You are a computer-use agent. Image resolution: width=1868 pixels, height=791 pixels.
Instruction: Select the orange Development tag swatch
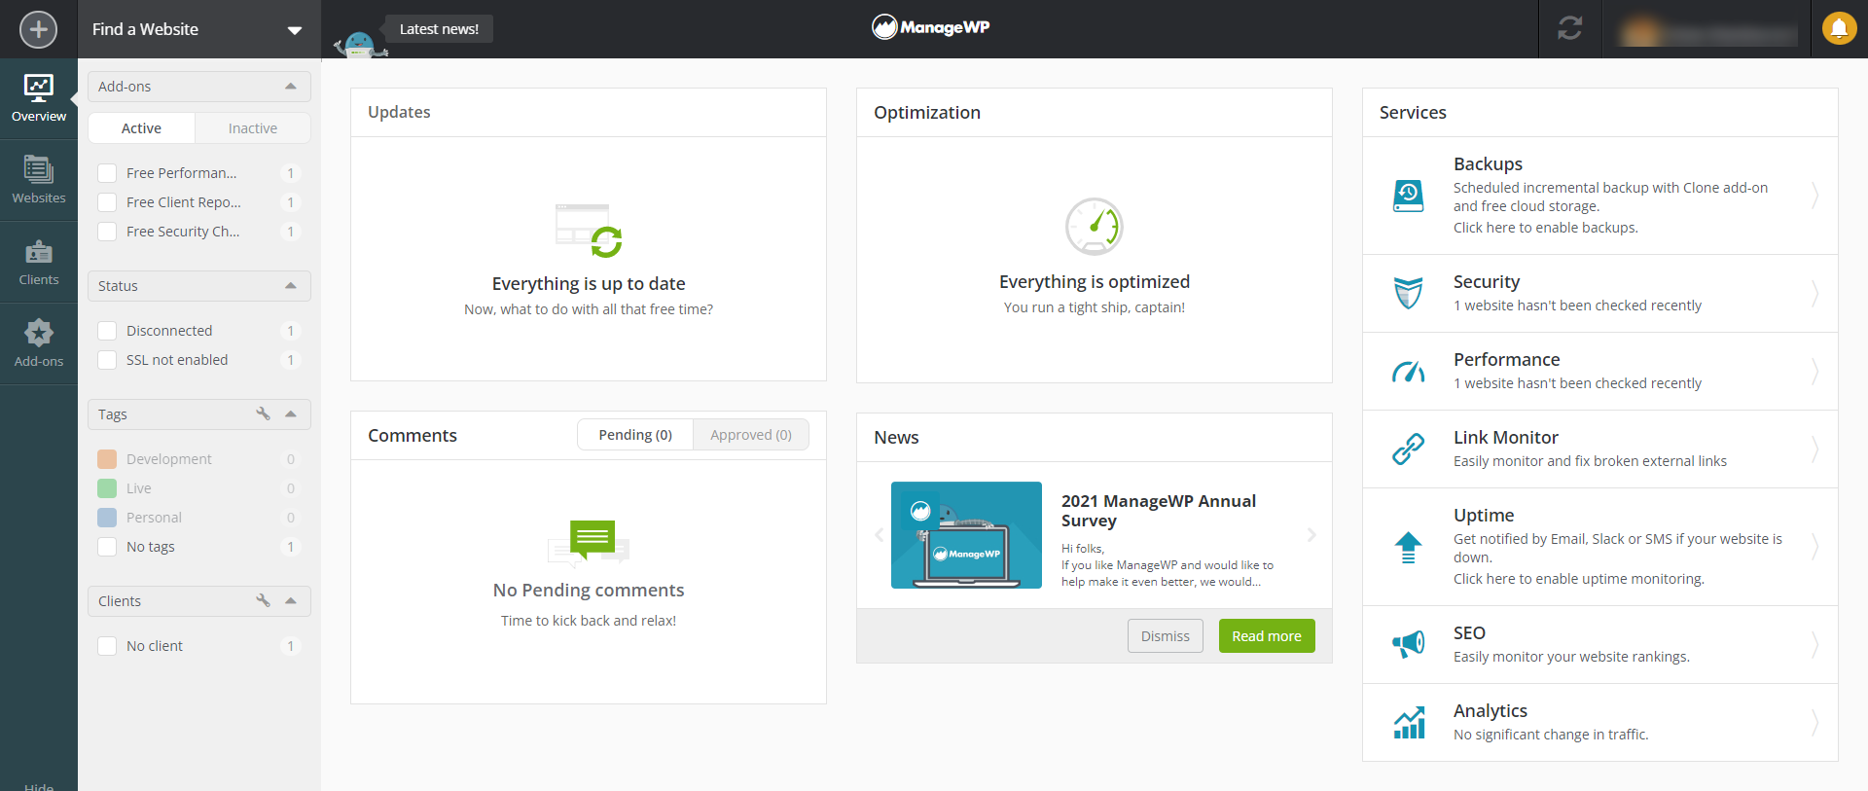[107, 459]
